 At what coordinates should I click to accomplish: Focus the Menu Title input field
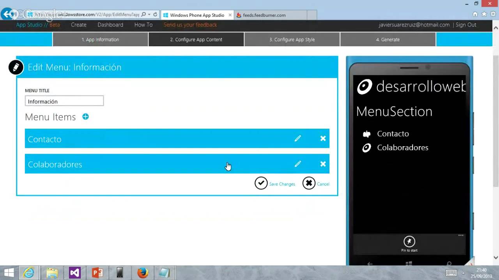[64, 101]
